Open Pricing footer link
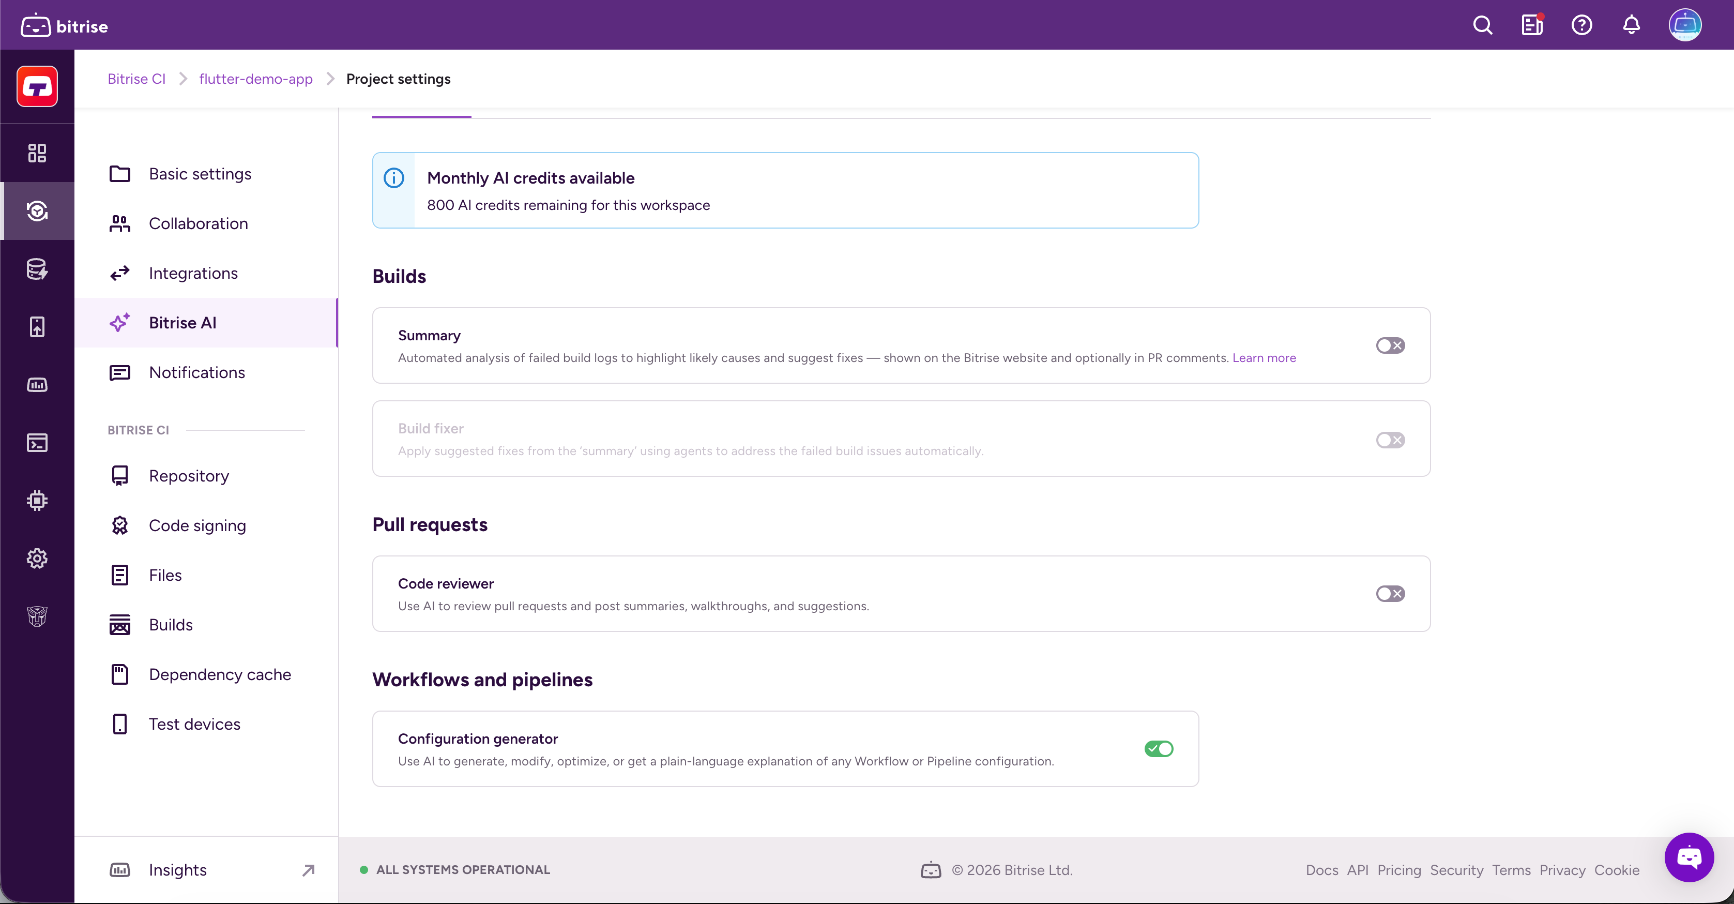 1399,870
